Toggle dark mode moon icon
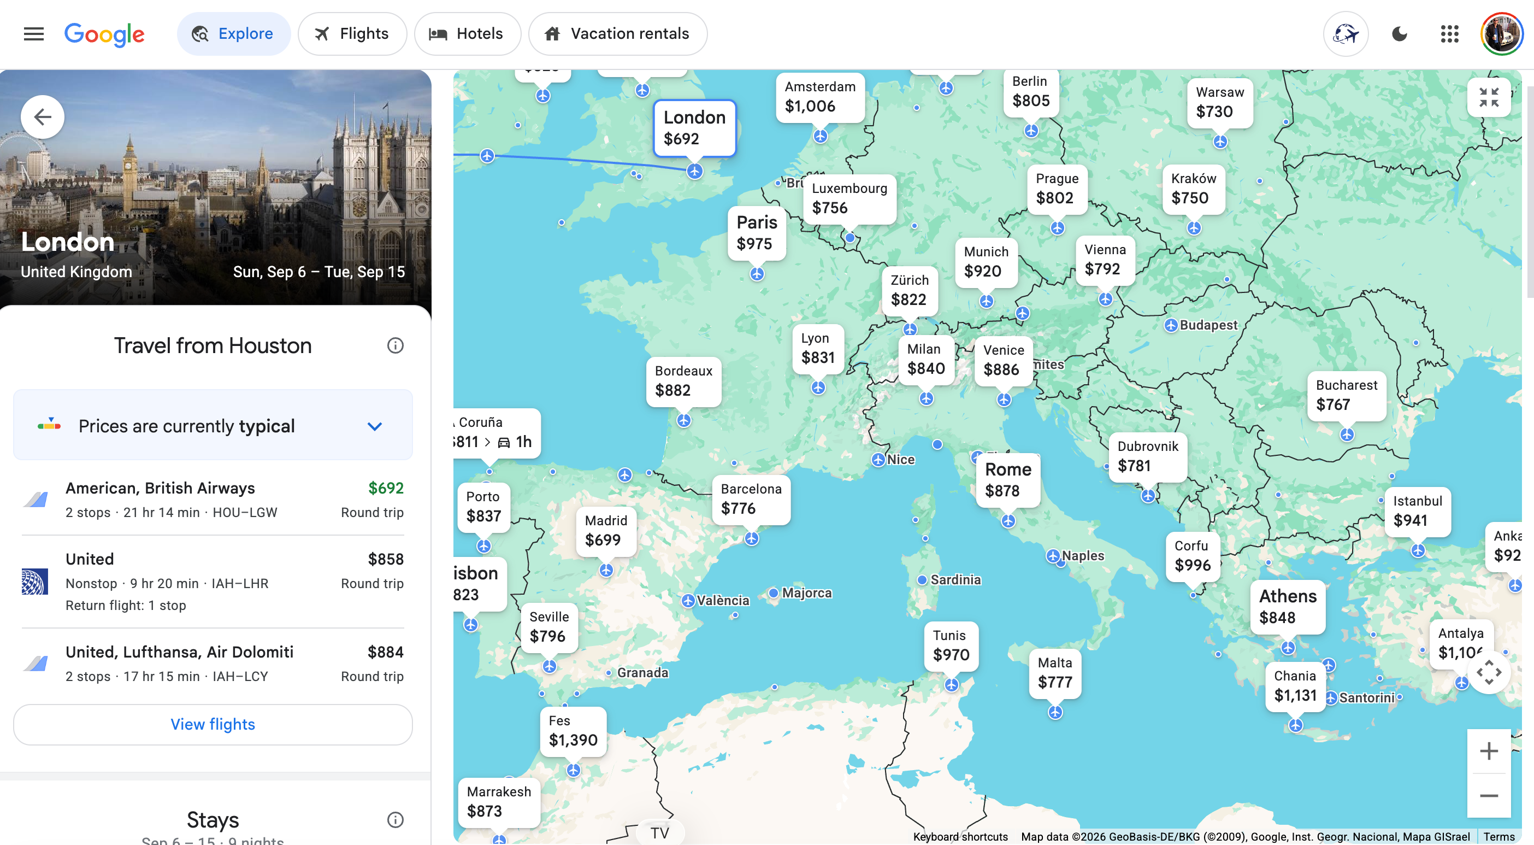Viewport: 1534px width, 845px height. tap(1400, 34)
